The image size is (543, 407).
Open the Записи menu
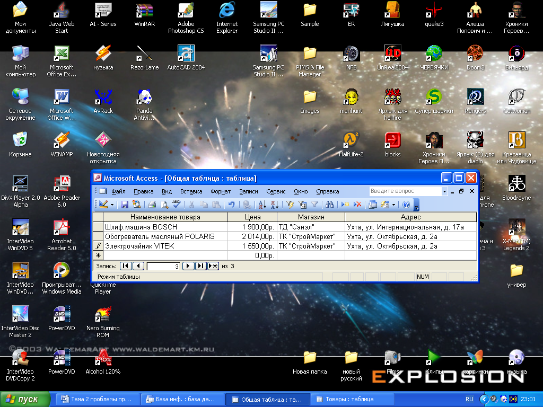point(249,191)
